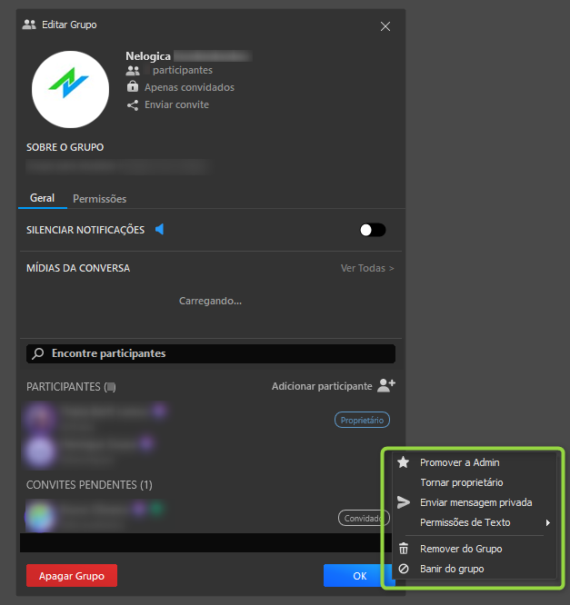Open Ver Todas for conversation media
This screenshot has height=605, width=570.
tap(367, 268)
